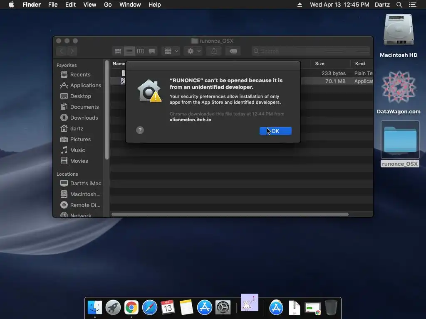Open the File menu
Screen dimensions: 426x319
[x=53, y=5]
